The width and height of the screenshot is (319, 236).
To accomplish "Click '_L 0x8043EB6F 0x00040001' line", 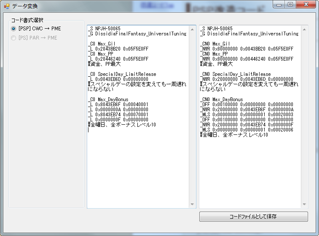I will [x=118, y=105].
